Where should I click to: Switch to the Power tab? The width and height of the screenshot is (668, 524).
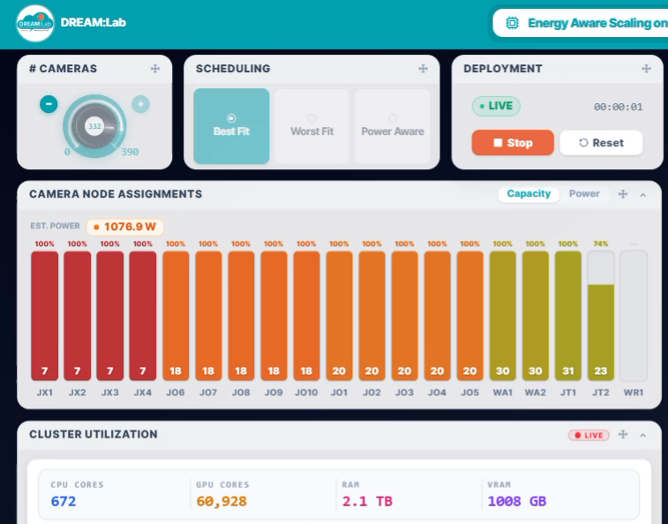584,194
